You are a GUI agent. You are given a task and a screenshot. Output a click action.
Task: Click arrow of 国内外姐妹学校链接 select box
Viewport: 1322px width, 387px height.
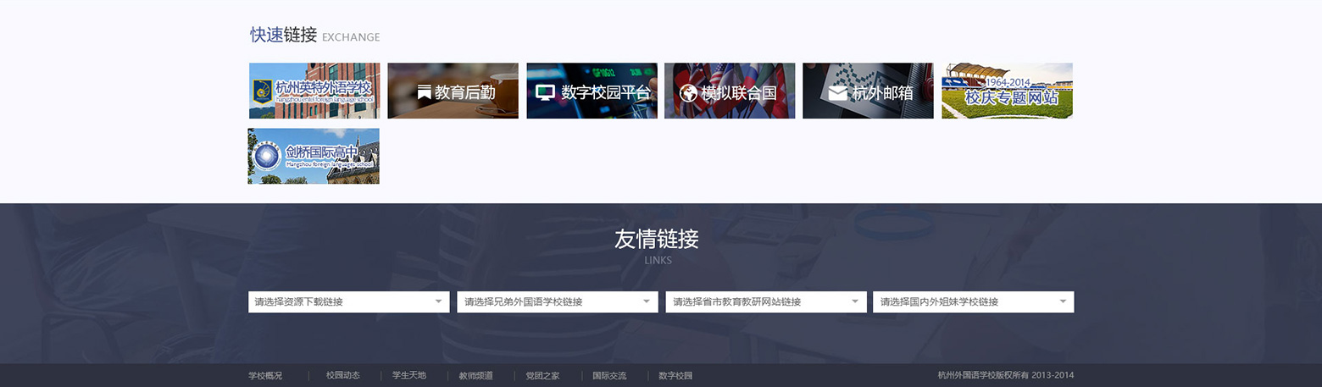point(1063,301)
